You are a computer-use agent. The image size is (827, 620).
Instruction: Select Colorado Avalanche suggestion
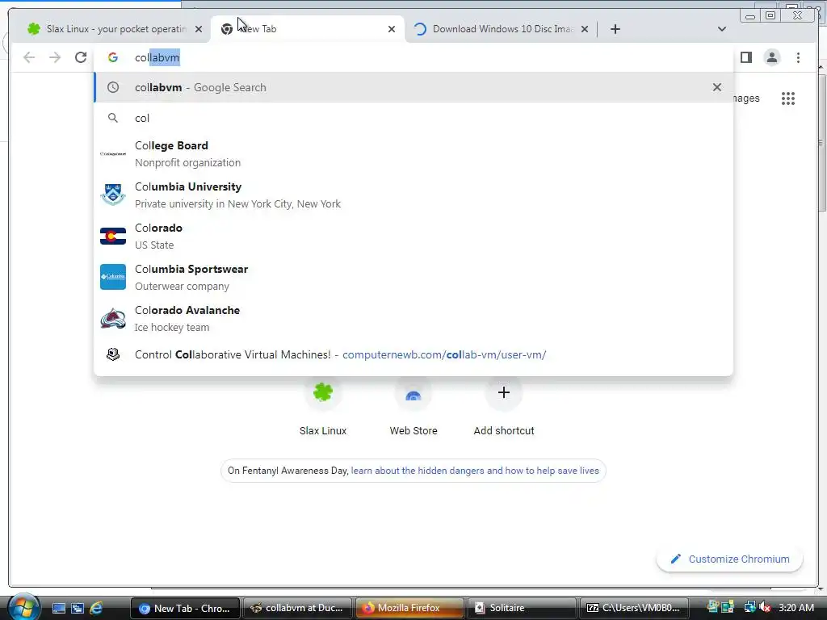point(413,318)
